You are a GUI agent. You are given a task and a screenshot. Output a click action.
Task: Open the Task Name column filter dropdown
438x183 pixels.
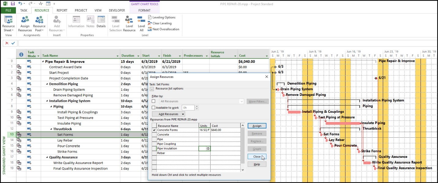pyautogui.click(x=118, y=56)
